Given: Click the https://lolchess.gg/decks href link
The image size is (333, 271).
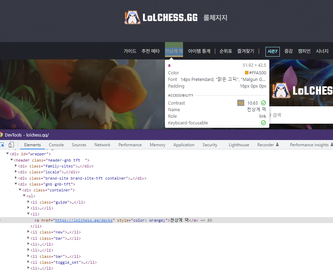Looking at the screenshot, I should [x=84, y=220].
